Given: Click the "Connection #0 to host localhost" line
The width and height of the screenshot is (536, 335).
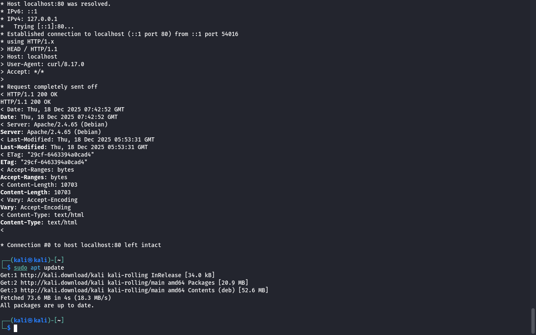Looking at the screenshot, I should coord(84,245).
